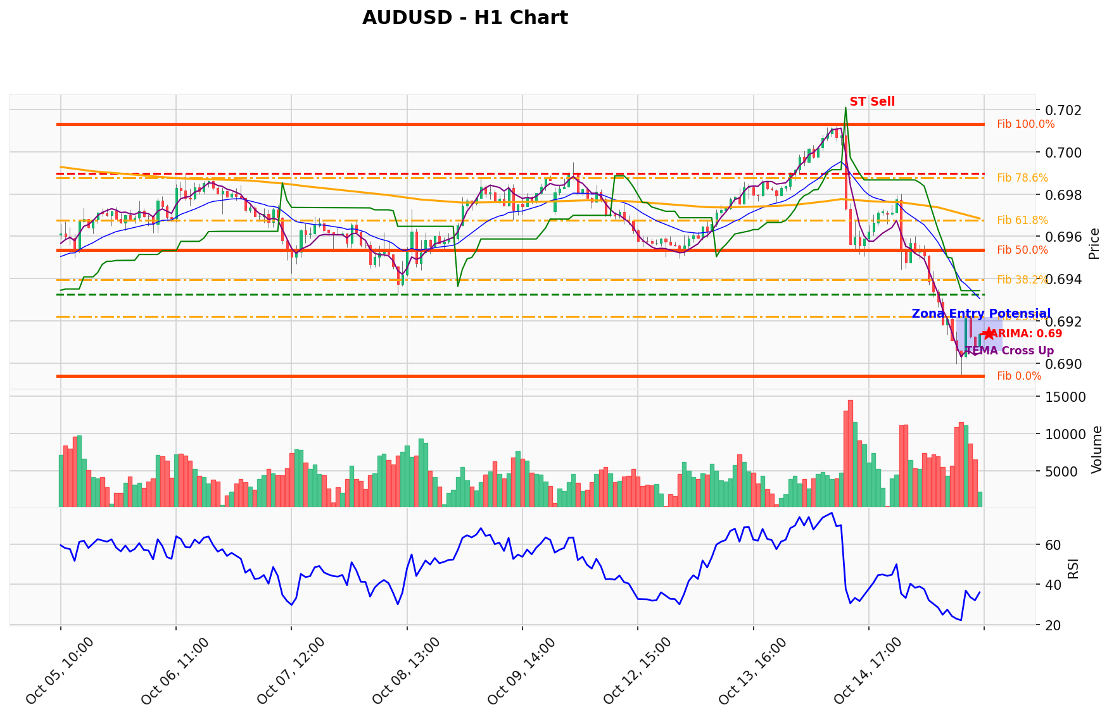
Task: Click the Oct 09, 14:00 date tick label
Action: coord(521,671)
